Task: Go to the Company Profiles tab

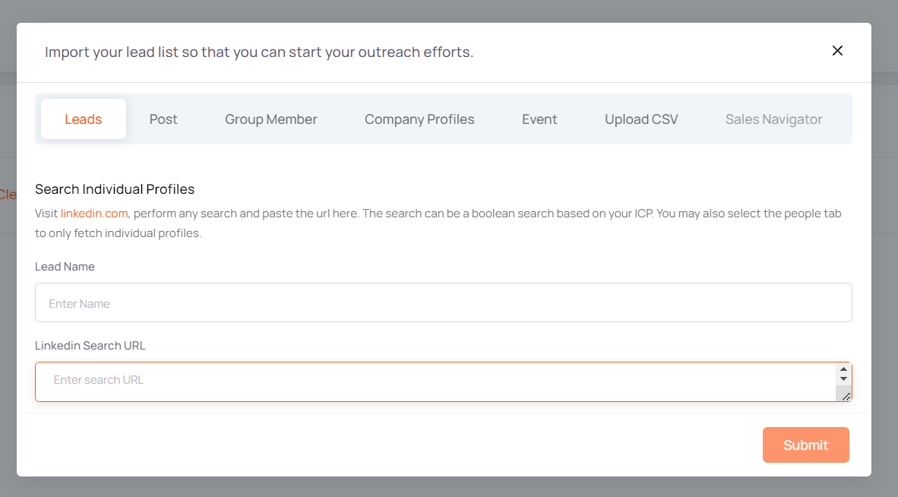Action: point(419,119)
